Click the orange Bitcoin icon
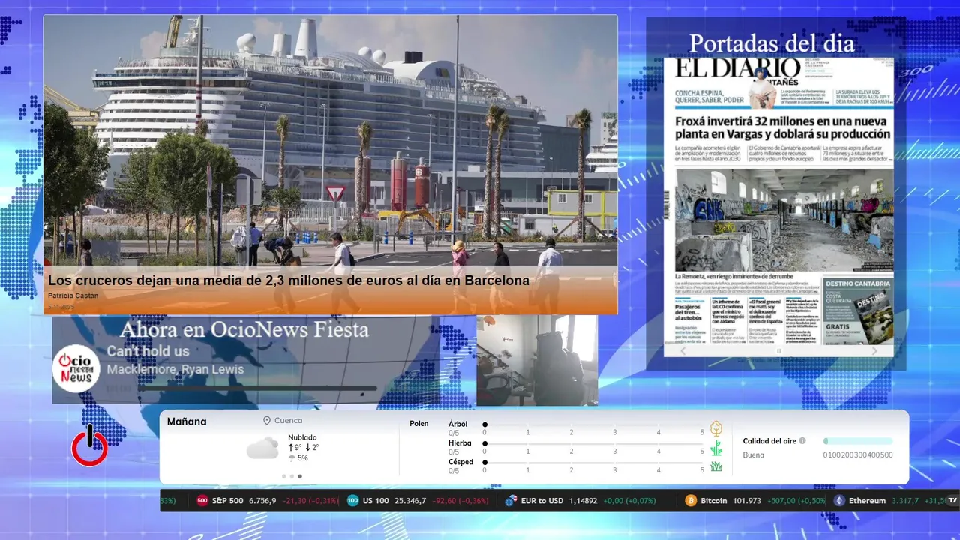 691,501
